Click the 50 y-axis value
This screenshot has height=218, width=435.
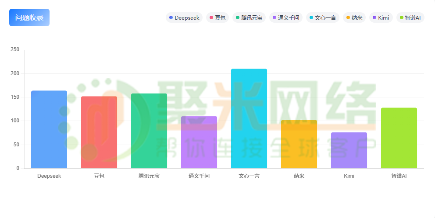coord(16,145)
